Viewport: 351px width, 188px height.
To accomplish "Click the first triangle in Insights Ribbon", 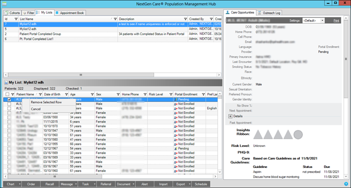I will [x=258, y=134].
